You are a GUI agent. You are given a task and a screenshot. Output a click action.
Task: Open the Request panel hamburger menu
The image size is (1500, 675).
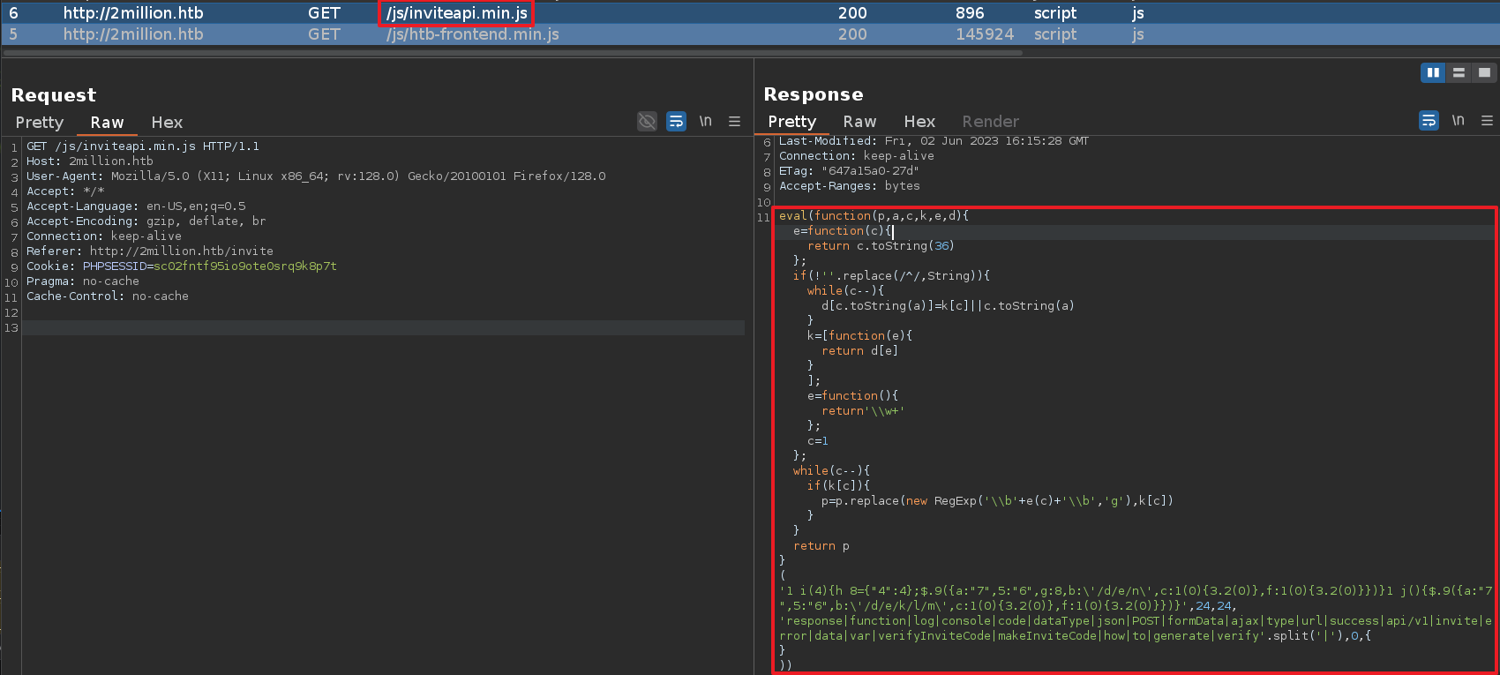pos(734,122)
